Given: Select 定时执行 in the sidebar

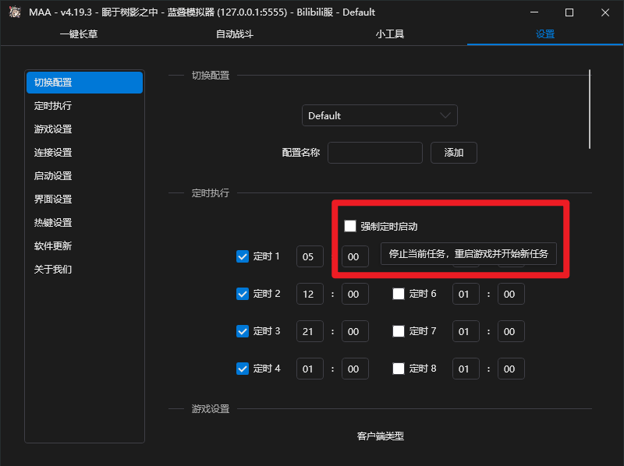Looking at the screenshot, I should pos(53,105).
